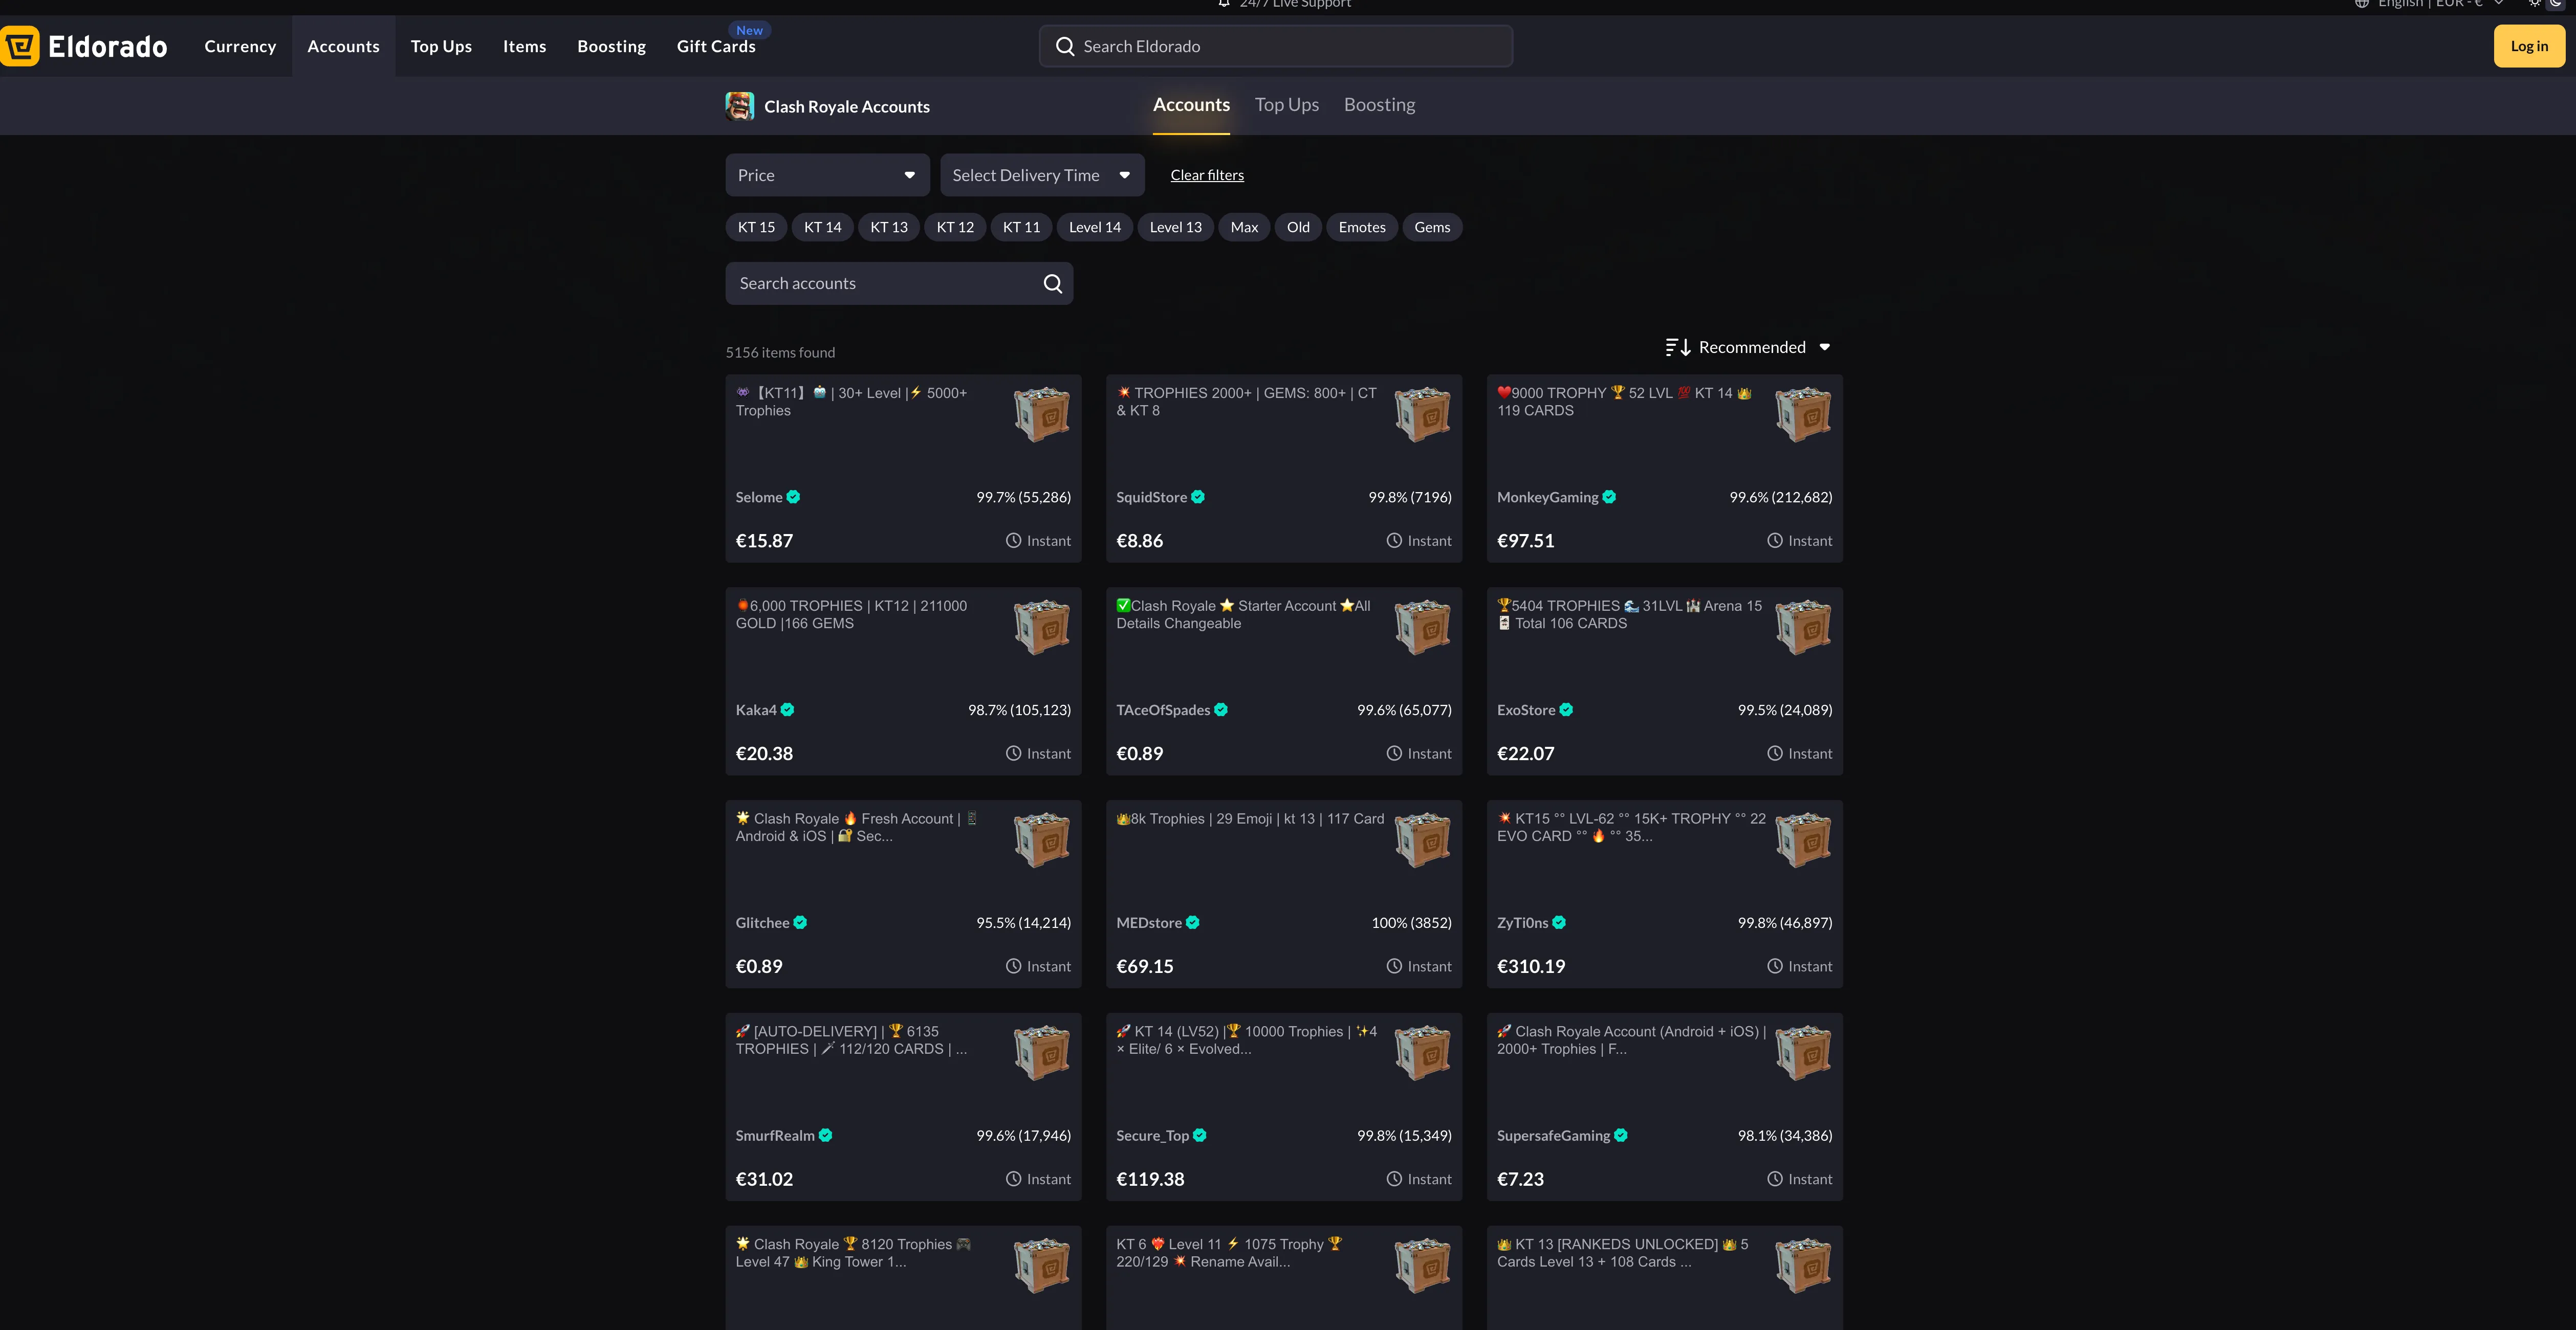The width and height of the screenshot is (2576, 1330).
Task: Click the Clear filters link
Action: click(1207, 176)
